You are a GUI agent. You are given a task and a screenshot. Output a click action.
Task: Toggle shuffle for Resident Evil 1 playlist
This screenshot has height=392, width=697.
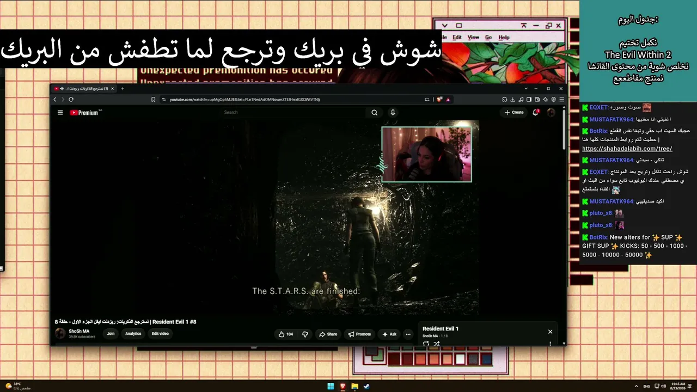point(436,344)
